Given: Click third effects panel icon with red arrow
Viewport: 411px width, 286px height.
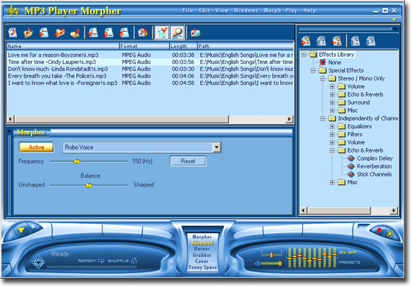Looking at the screenshot, I should coord(337,41).
